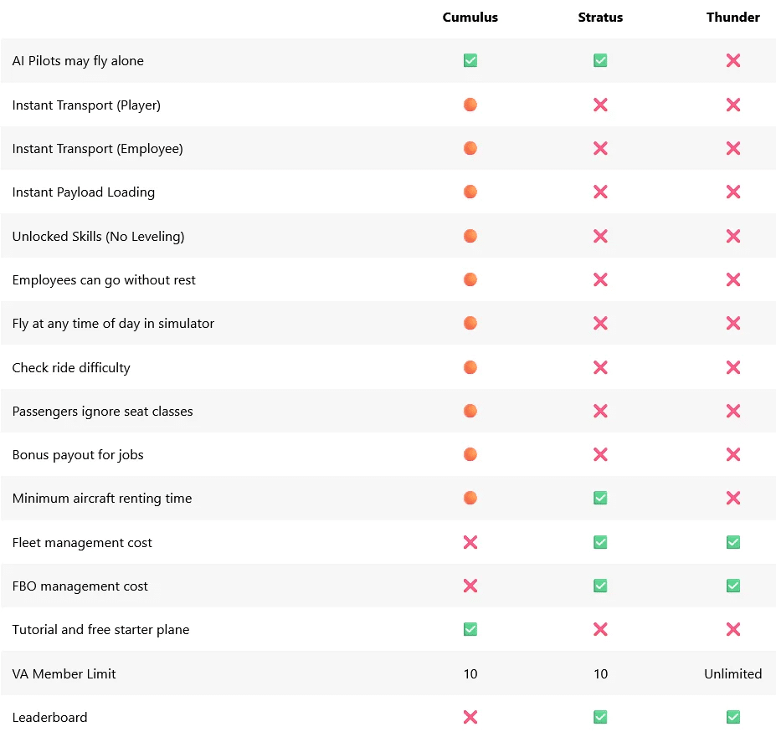Click the Stratus column header
The width and height of the screenshot is (776, 737).
[x=600, y=18]
